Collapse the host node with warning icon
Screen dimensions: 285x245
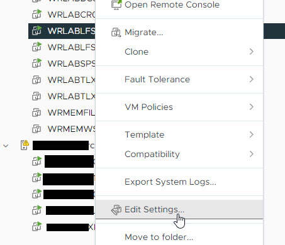6,146
